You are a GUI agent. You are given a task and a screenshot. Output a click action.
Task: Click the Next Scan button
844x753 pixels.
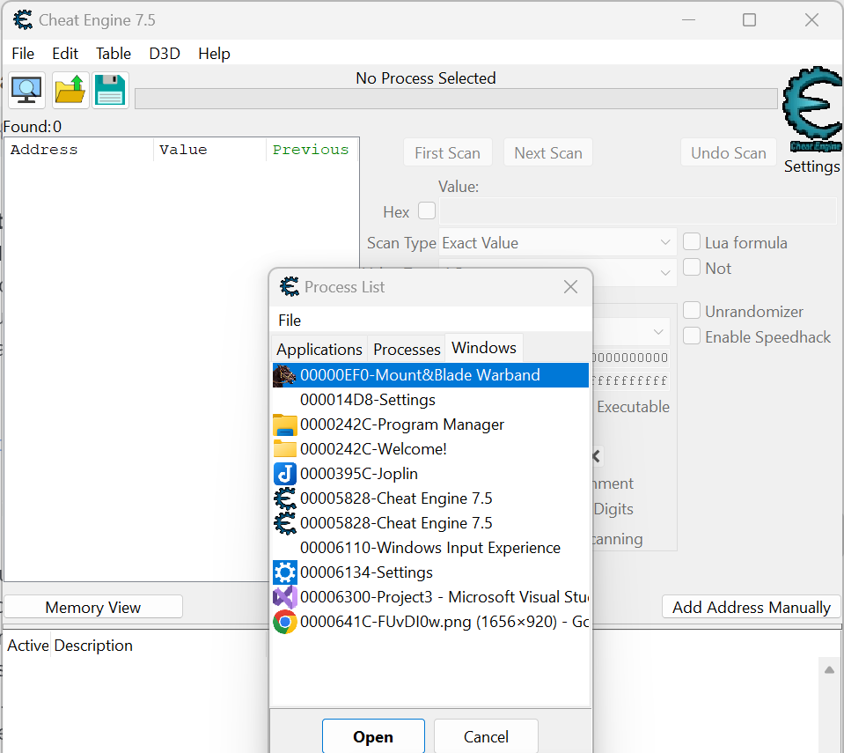[548, 153]
